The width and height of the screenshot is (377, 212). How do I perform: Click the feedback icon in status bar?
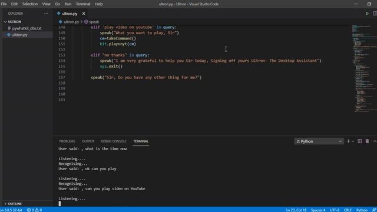tap(374, 210)
